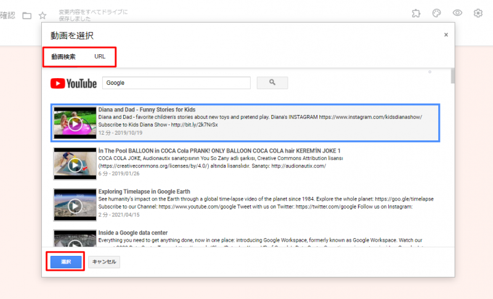493x299 pixels.
Task: Click the YouTube logo
Action: 74,83
